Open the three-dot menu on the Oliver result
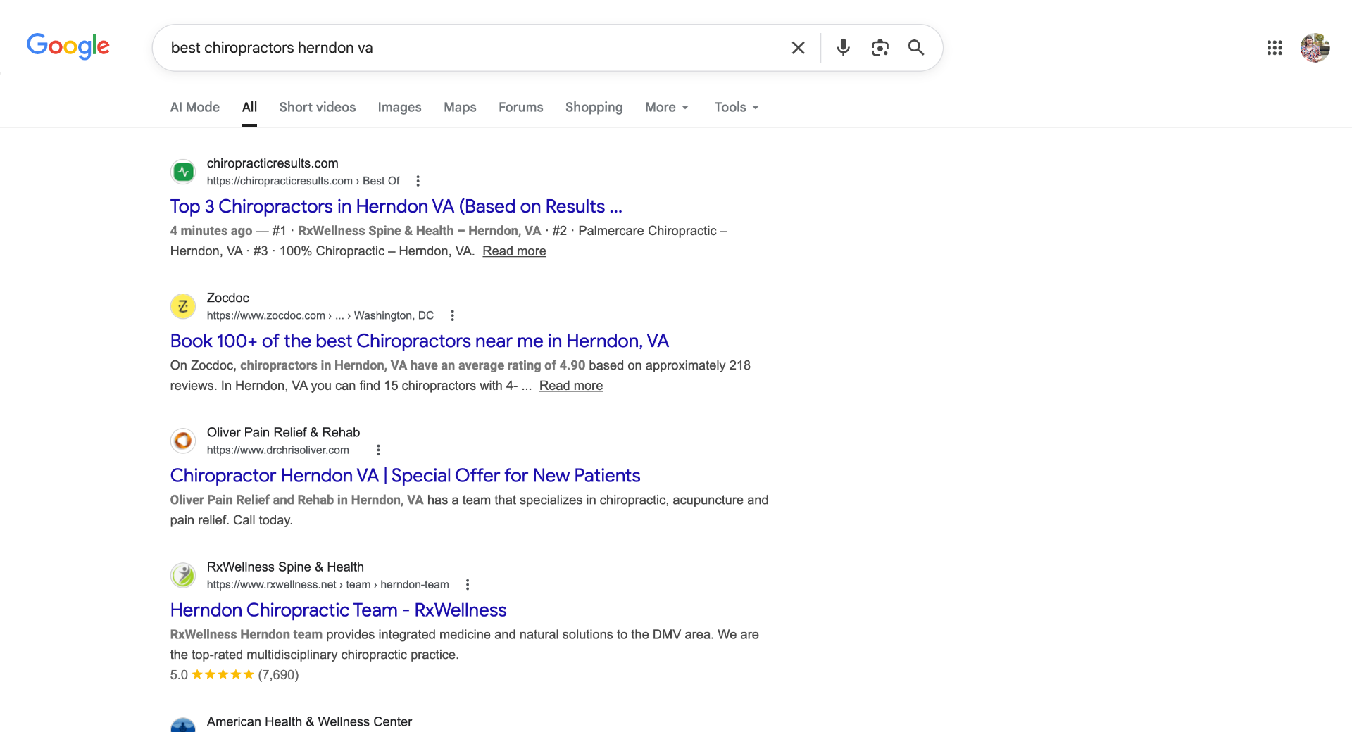The image size is (1352, 732). pyautogui.click(x=379, y=449)
